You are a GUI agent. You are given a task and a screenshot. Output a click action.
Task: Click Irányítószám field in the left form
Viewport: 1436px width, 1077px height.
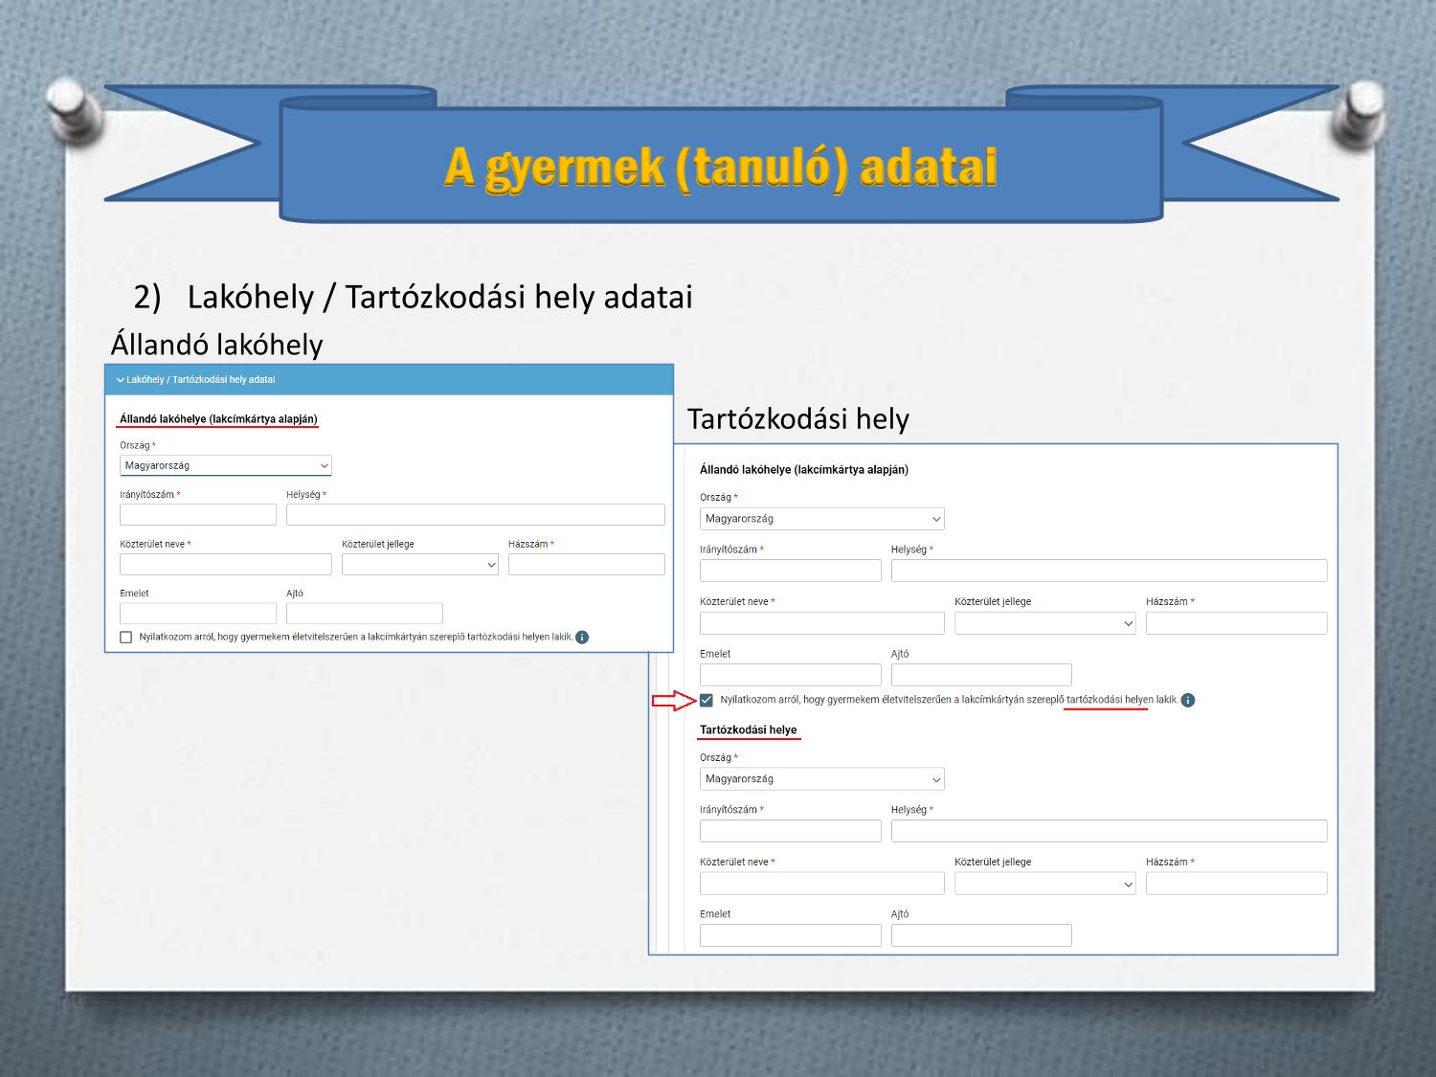tap(198, 515)
